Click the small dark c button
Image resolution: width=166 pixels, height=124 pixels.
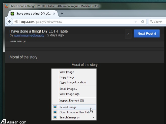(128, 34)
